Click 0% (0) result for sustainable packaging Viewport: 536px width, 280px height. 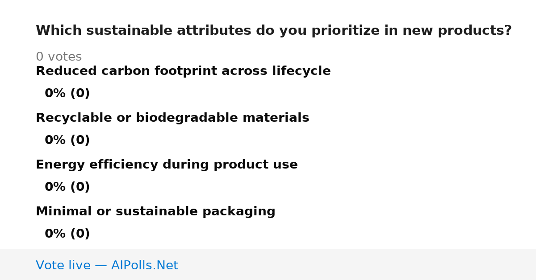[x=67, y=234]
